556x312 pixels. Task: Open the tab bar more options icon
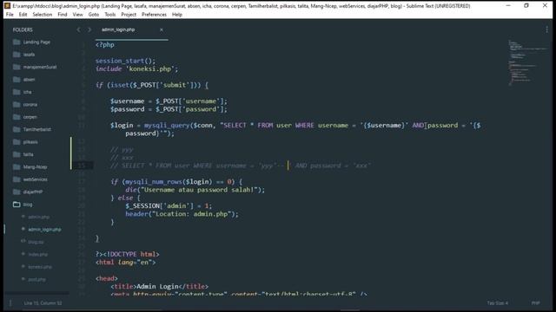[546, 29]
